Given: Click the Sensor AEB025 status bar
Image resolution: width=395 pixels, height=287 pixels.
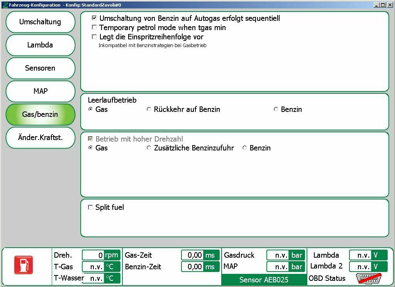Looking at the screenshot, I should [264, 280].
